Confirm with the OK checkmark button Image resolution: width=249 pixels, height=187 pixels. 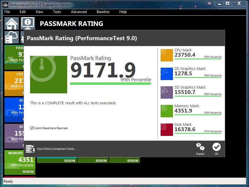pyautogui.click(x=217, y=149)
